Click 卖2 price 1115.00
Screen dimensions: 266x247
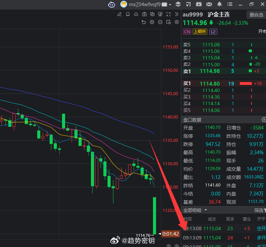211,65
